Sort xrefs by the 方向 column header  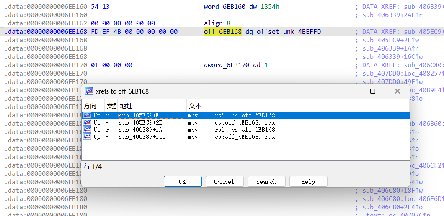point(90,106)
